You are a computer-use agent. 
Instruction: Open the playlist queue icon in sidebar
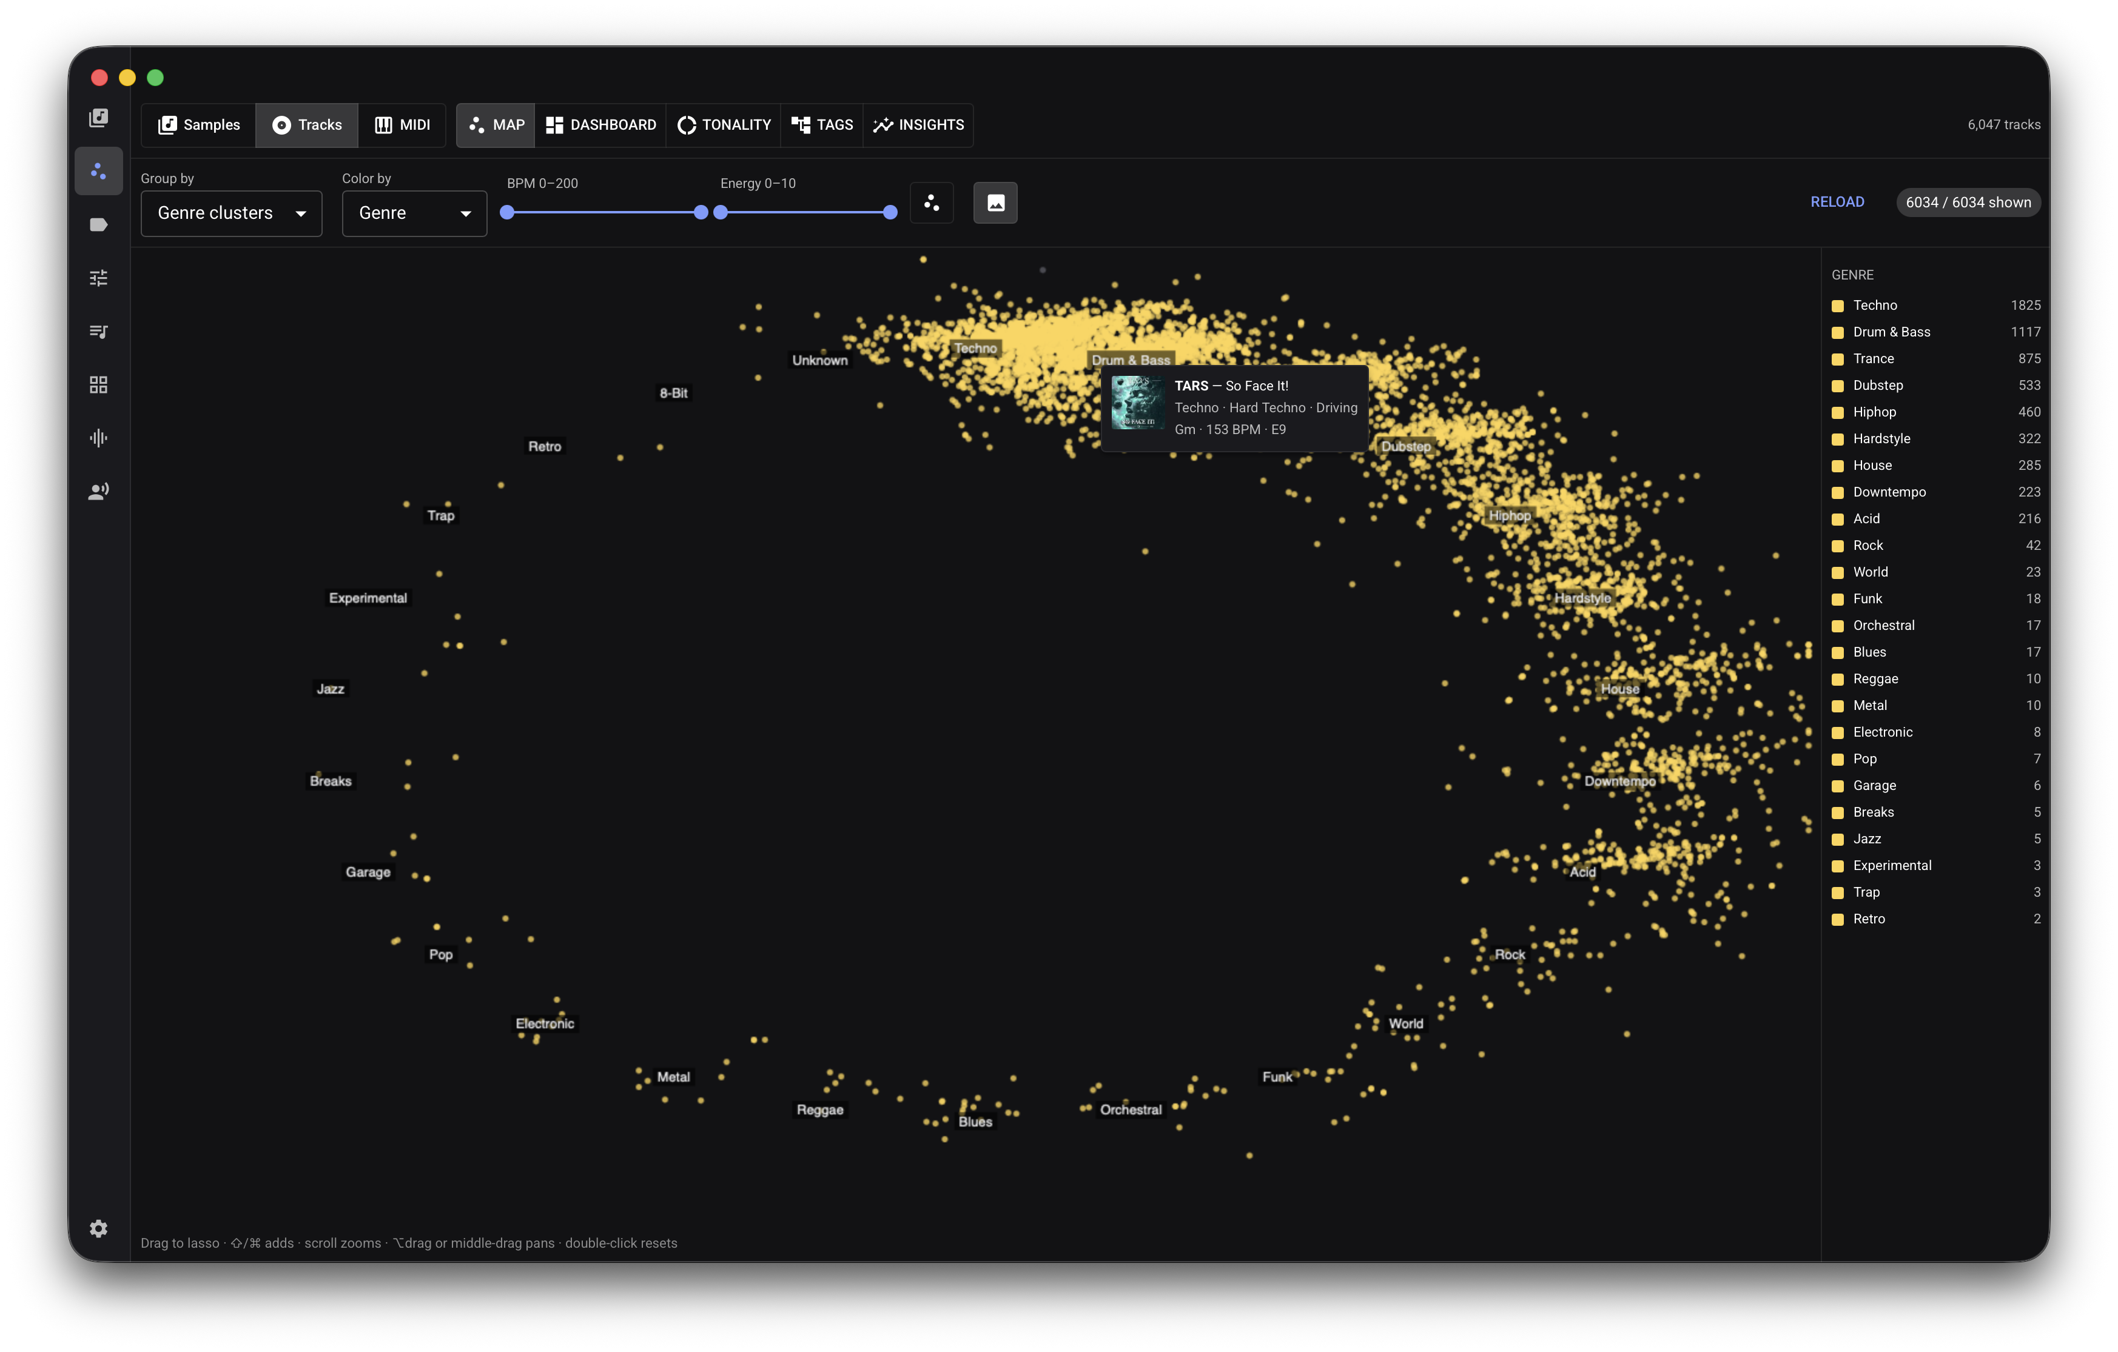click(x=98, y=332)
